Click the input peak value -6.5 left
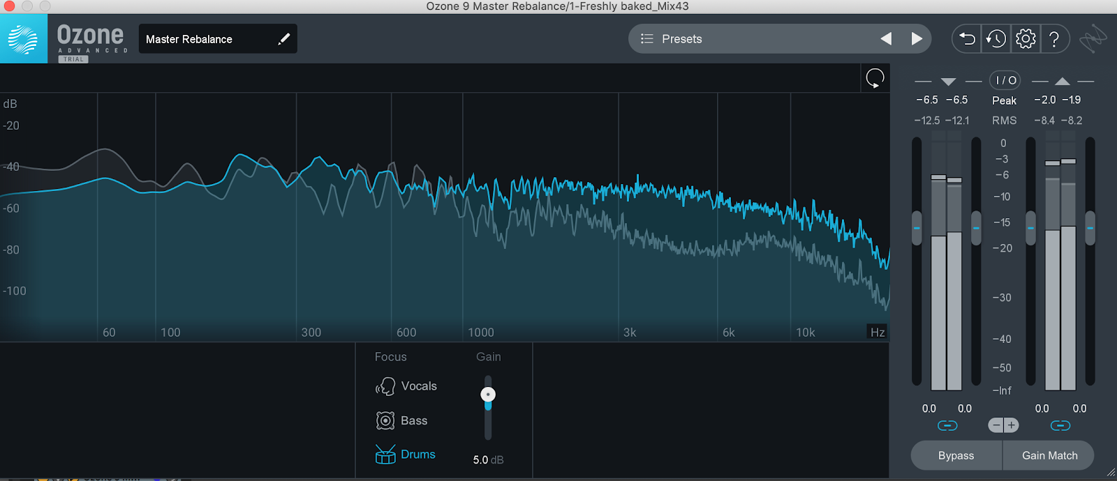 [927, 100]
